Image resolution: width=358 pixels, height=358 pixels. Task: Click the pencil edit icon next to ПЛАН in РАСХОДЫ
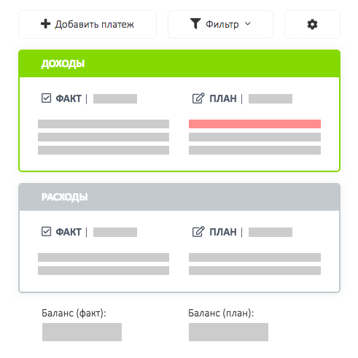point(198,232)
